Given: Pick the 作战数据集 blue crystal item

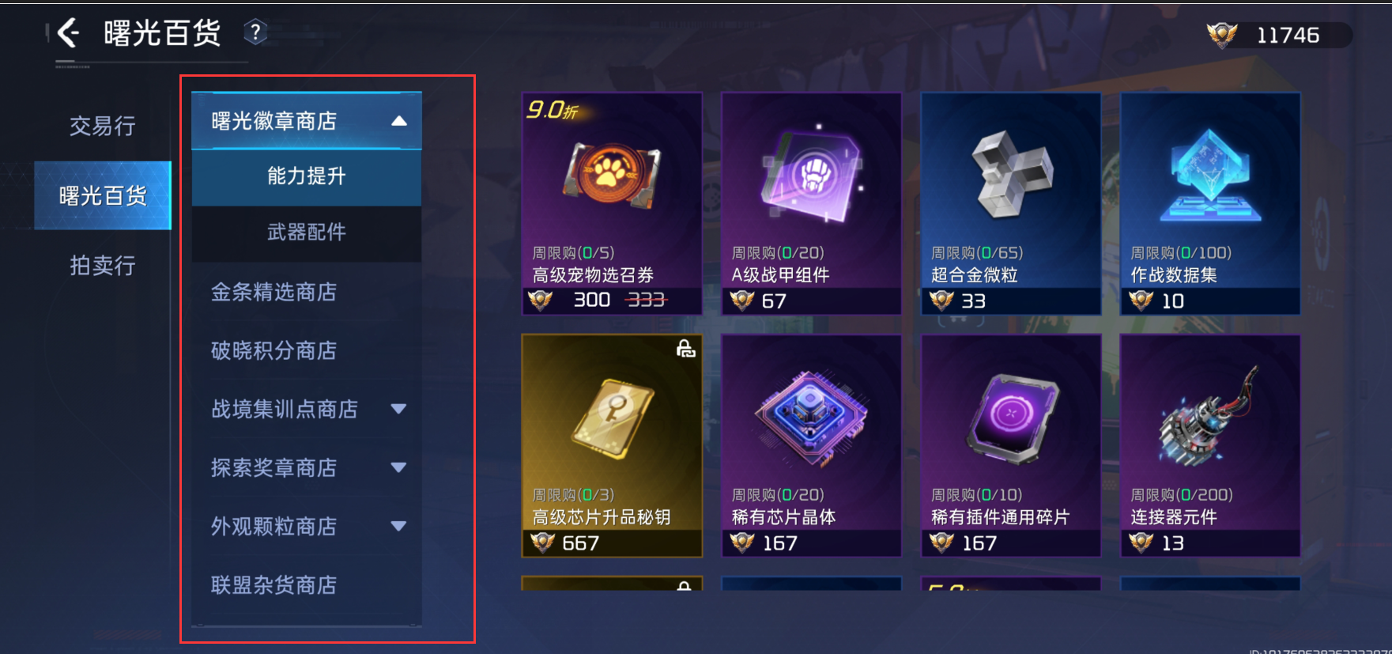Looking at the screenshot, I should pos(1210,204).
